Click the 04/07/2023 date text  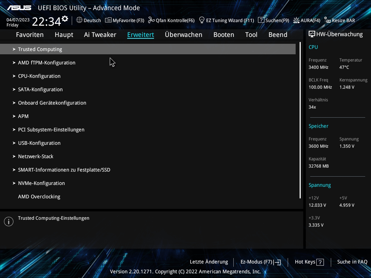click(18, 20)
